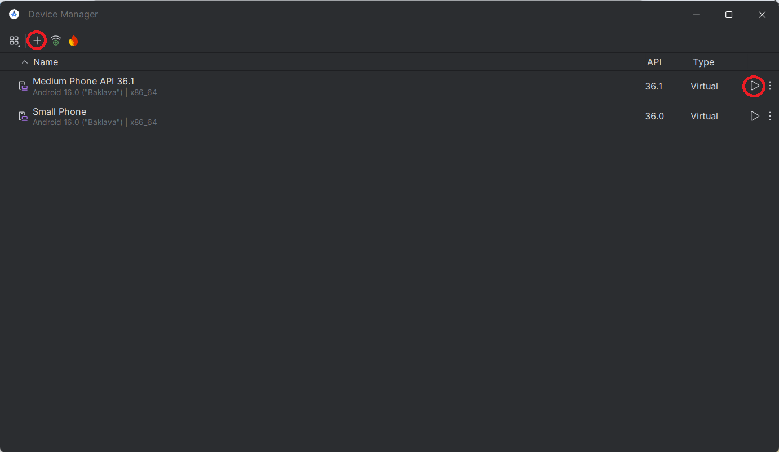Open more actions menu for Small Phone

(x=770, y=116)
